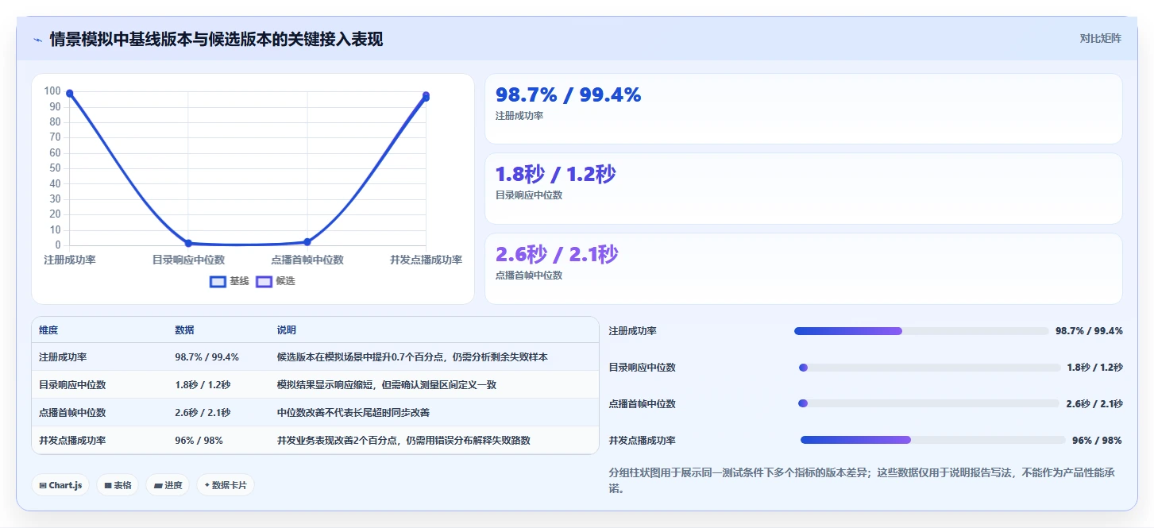Image resolution: width=1154 pixels, height=528 pixels.
Task: Click the chart data point above 点播首帧中位数
Action: pyautogui.click(x=307, y=241)
